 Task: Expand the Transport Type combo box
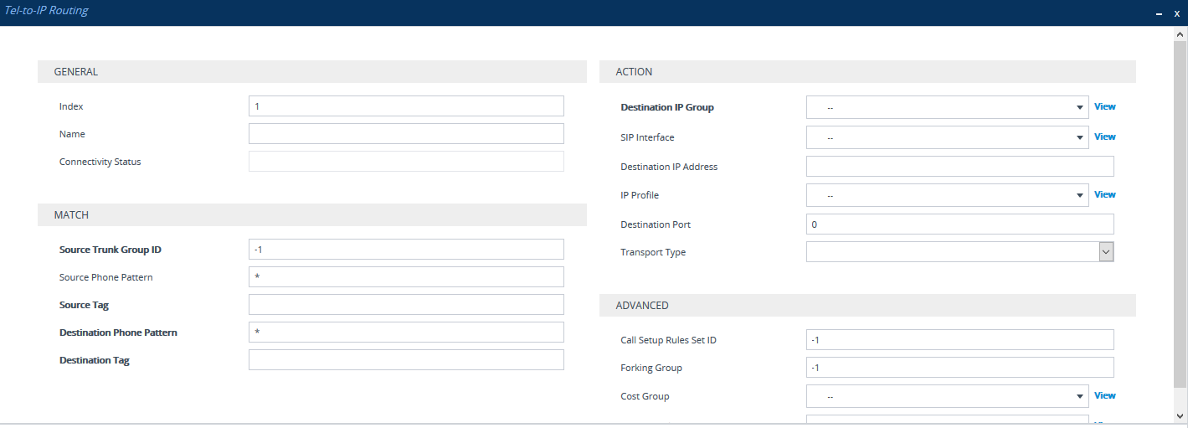tap(959, 252)
